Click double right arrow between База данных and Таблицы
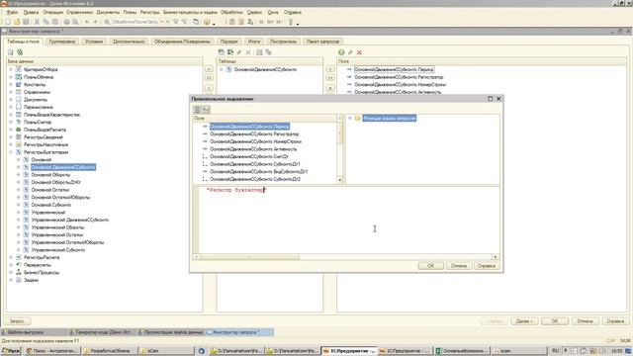Viewport: 633px width, 356px height. 209,77
